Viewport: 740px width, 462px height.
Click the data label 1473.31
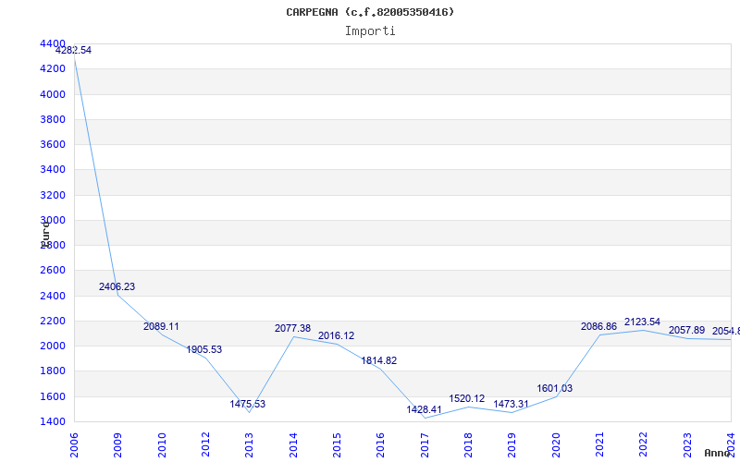[x=512, y=404]
